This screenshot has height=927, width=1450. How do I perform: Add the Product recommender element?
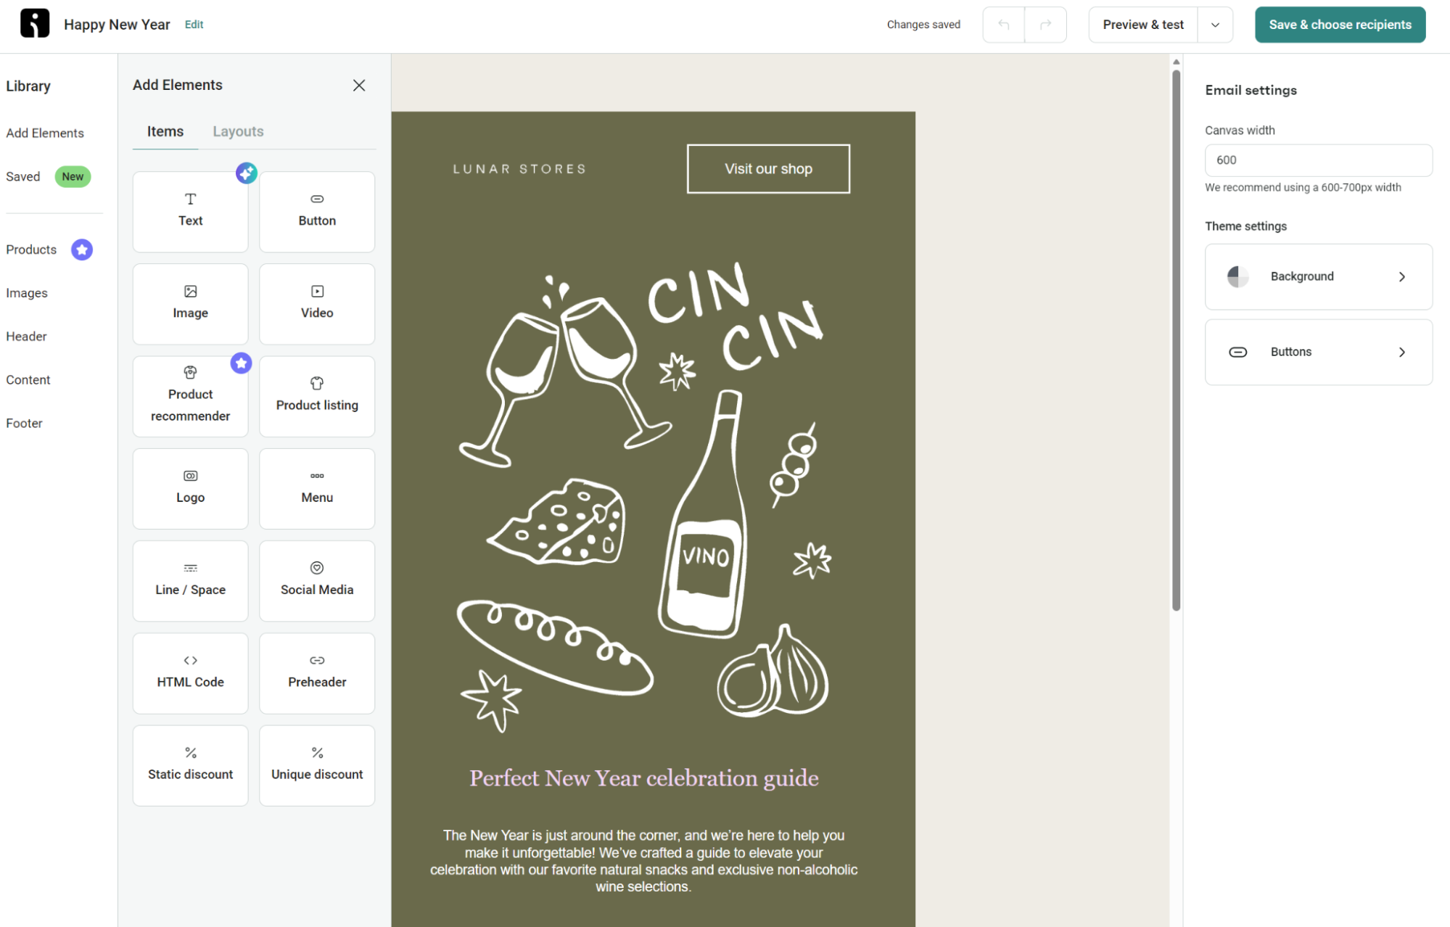tap(190, 396)
